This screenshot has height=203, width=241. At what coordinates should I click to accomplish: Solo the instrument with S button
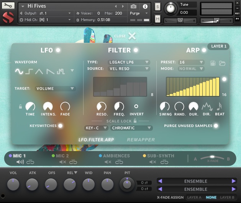coord(157,7)
